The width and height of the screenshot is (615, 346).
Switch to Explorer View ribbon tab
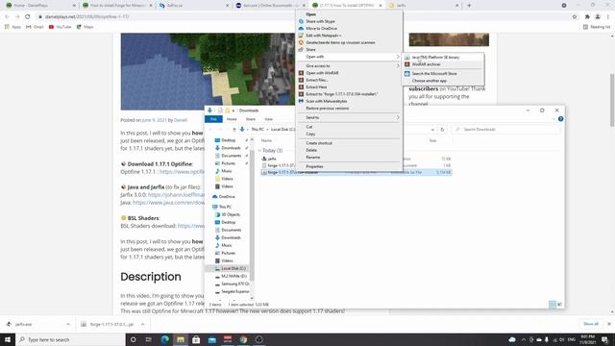coord(268,119)
